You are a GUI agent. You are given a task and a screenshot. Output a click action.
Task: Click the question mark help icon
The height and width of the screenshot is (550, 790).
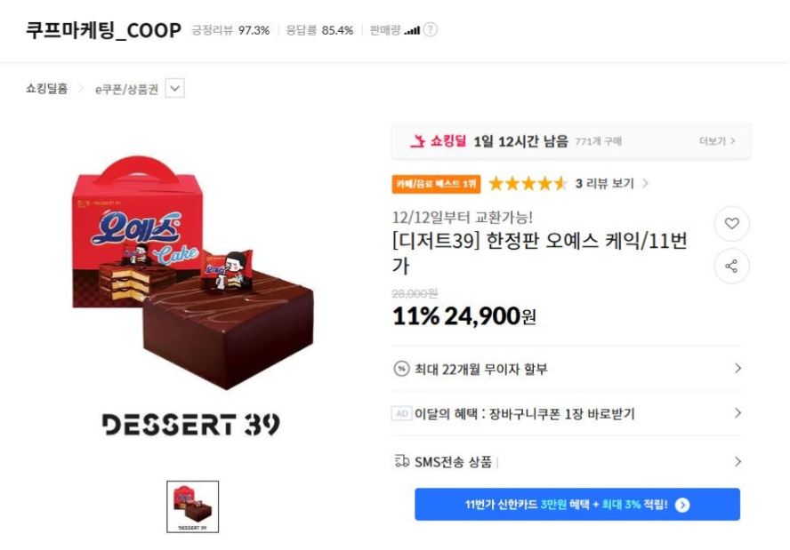[431, 30]
